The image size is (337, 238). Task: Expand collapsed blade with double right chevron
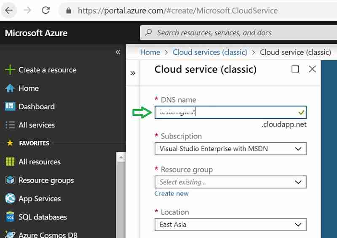[133, 73]
